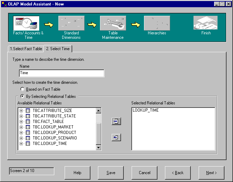Go to previous screen with Back
This screenshot has width=233, height=182.
[x=178, y=173]
